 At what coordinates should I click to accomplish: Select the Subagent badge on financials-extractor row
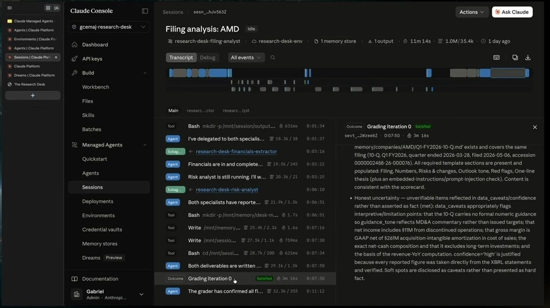point(175,151)
